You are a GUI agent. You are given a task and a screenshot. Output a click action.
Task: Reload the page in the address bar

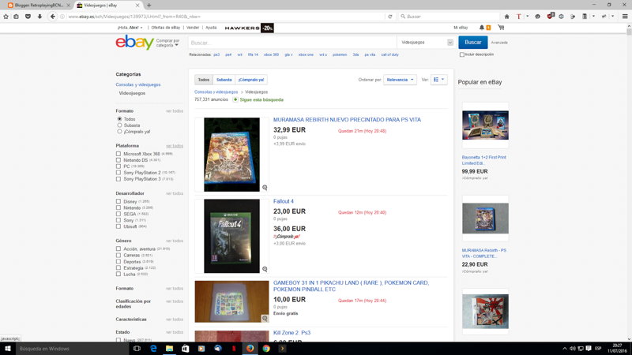click(x=390, y=16)
